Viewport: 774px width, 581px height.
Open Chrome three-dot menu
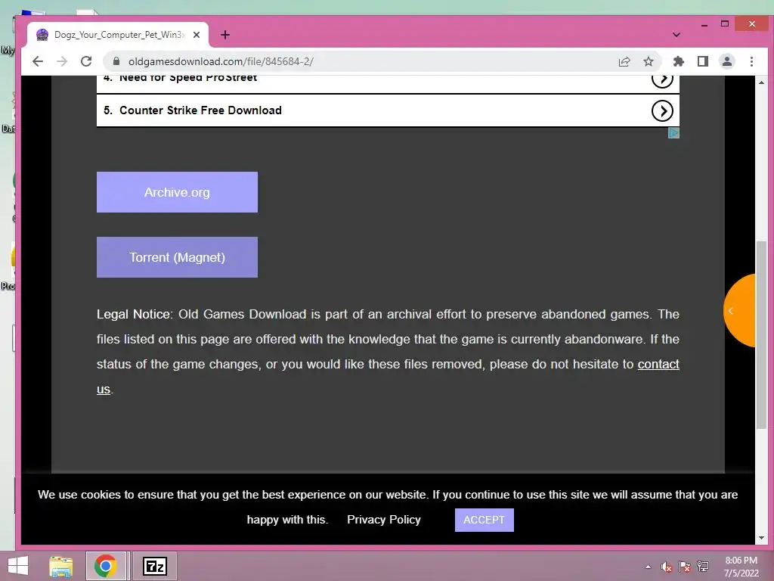point(751,61)
